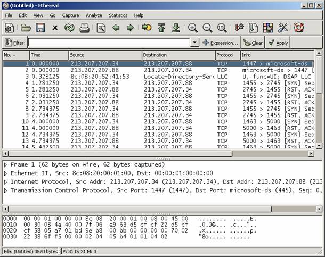The height and width of the screenshot is (257, 325).
Task: Open the Capture menu
Action: pos(70,15)
